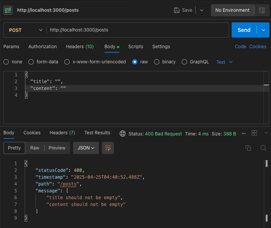This screenshot has width=271, height=228.
Task: Click the Save floppy disk icon
Action: (x=177, y=10)
